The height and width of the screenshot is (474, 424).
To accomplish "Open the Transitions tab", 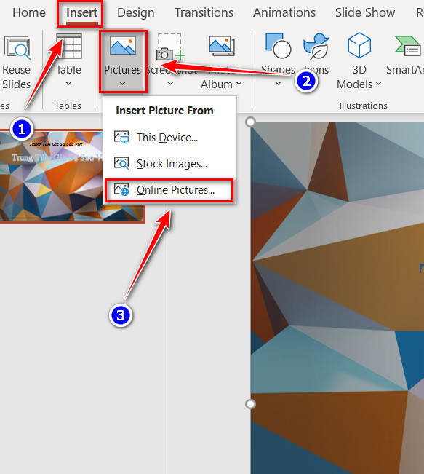I will tap(204, 12).
